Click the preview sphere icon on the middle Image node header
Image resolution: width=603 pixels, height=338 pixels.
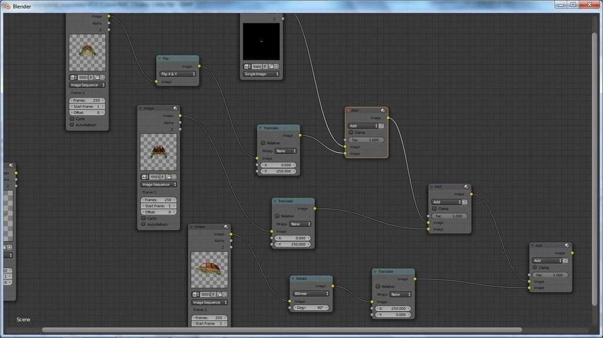[x=175, y=108]
